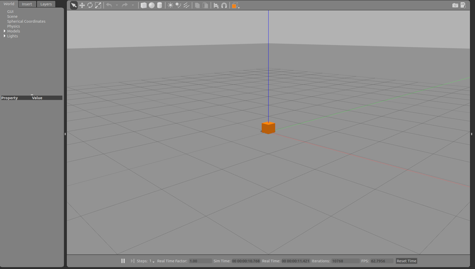475x269 pixels.
Task: Switch to the World tab
Action: [x=9, y=4]
